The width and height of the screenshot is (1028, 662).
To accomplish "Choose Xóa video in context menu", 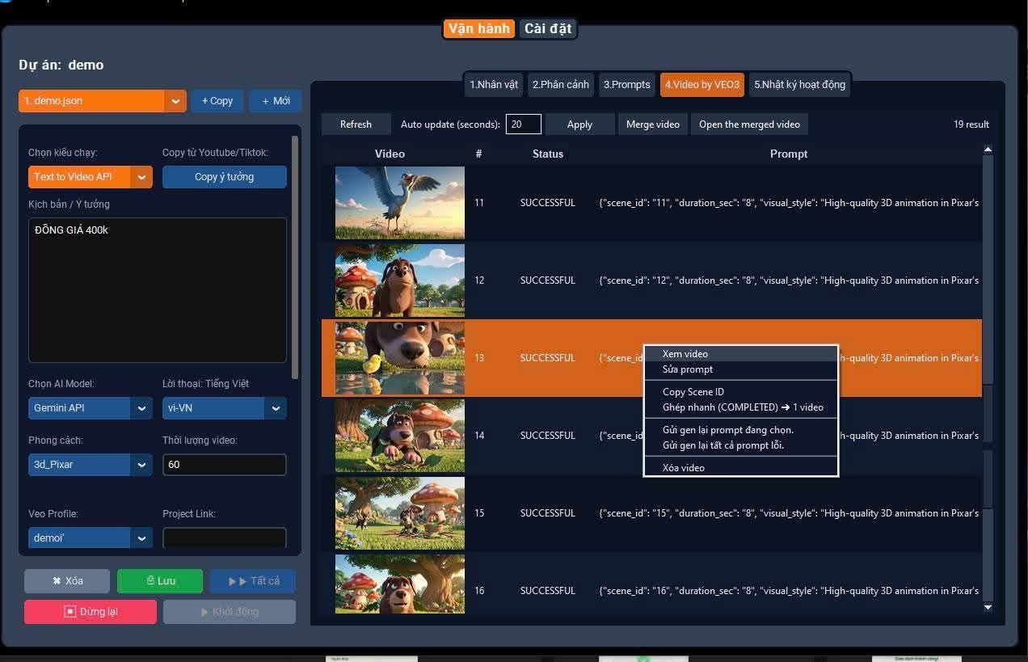I will tap(684, 468).
